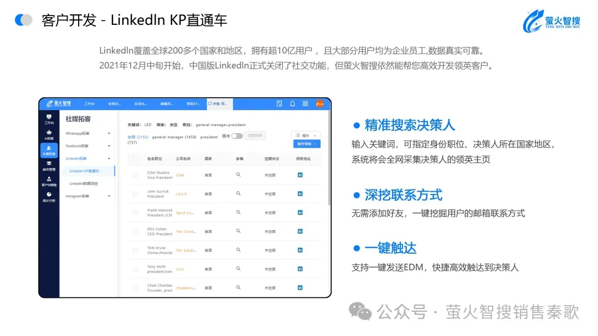The height and width of the screenshot is (336, 598).
Task: Open the CILS company link
Action: 179,270
